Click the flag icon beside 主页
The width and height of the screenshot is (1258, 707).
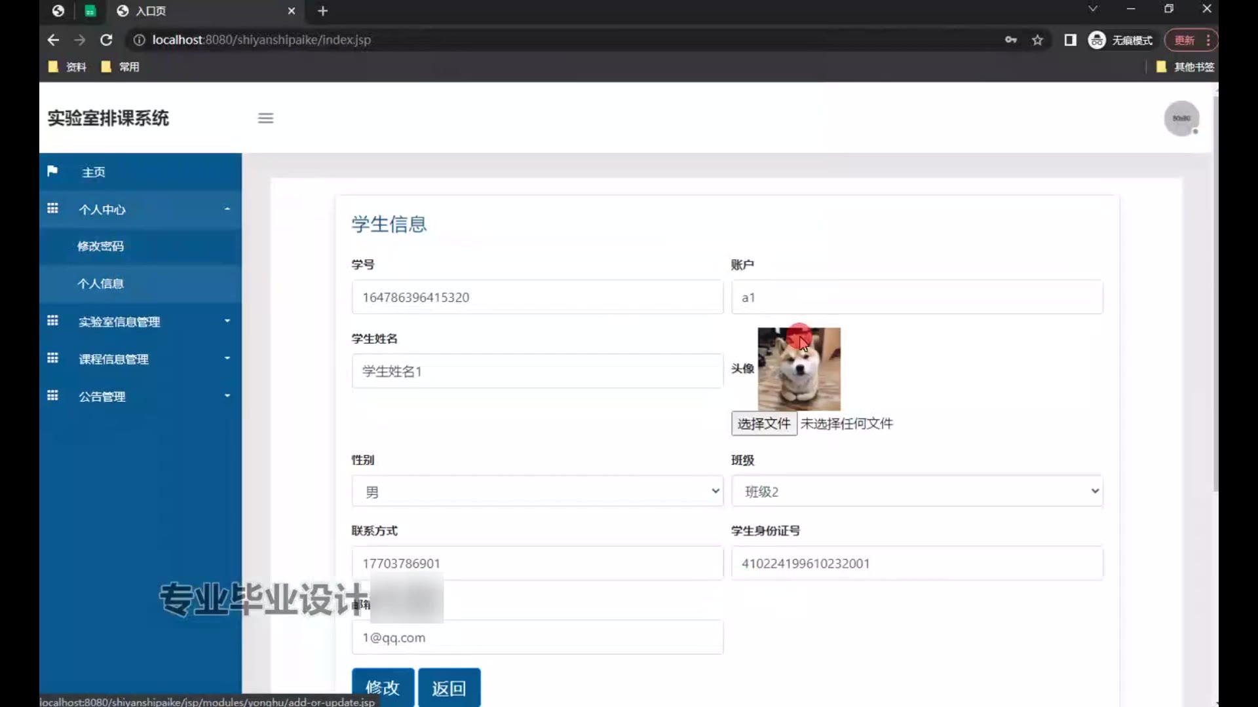tap(52, 172)
